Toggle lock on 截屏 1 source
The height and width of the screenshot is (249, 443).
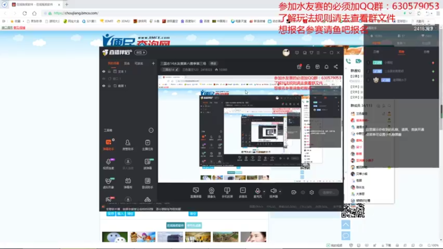pos(109,86)
